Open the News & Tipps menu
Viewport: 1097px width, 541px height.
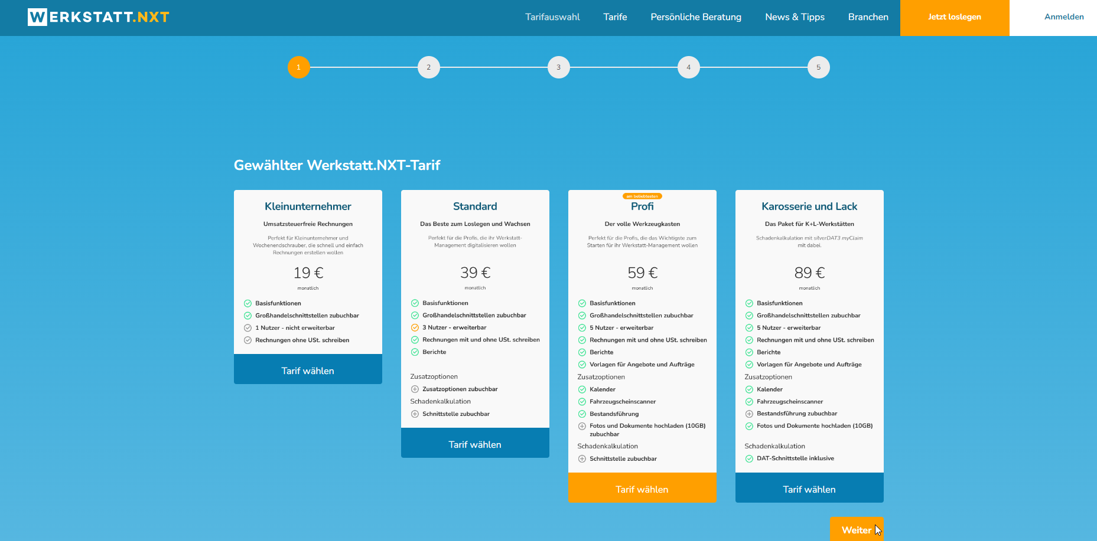click(x=795, y=17)
